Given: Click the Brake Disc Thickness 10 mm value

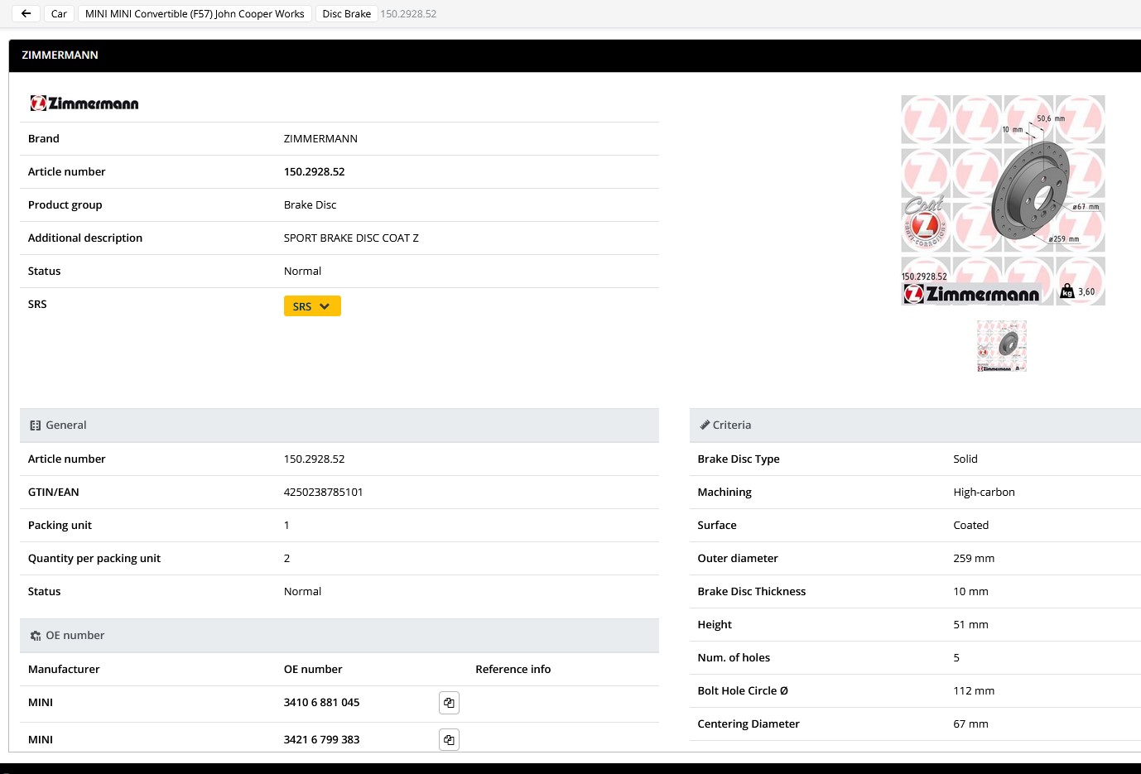Looking at the screenshot, I should click(x=970, y=591).
